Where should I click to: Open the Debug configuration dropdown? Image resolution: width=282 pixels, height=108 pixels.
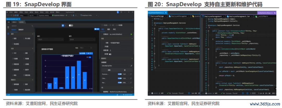click(24, 15)
